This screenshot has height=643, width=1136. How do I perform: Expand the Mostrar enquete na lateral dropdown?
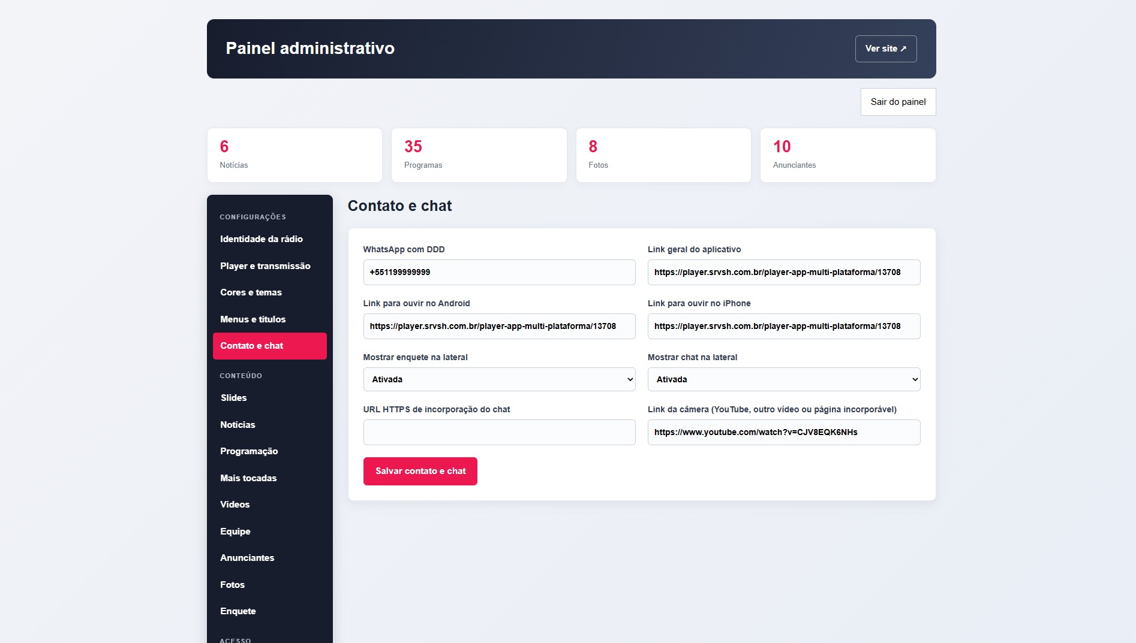(x=499, y=379)
